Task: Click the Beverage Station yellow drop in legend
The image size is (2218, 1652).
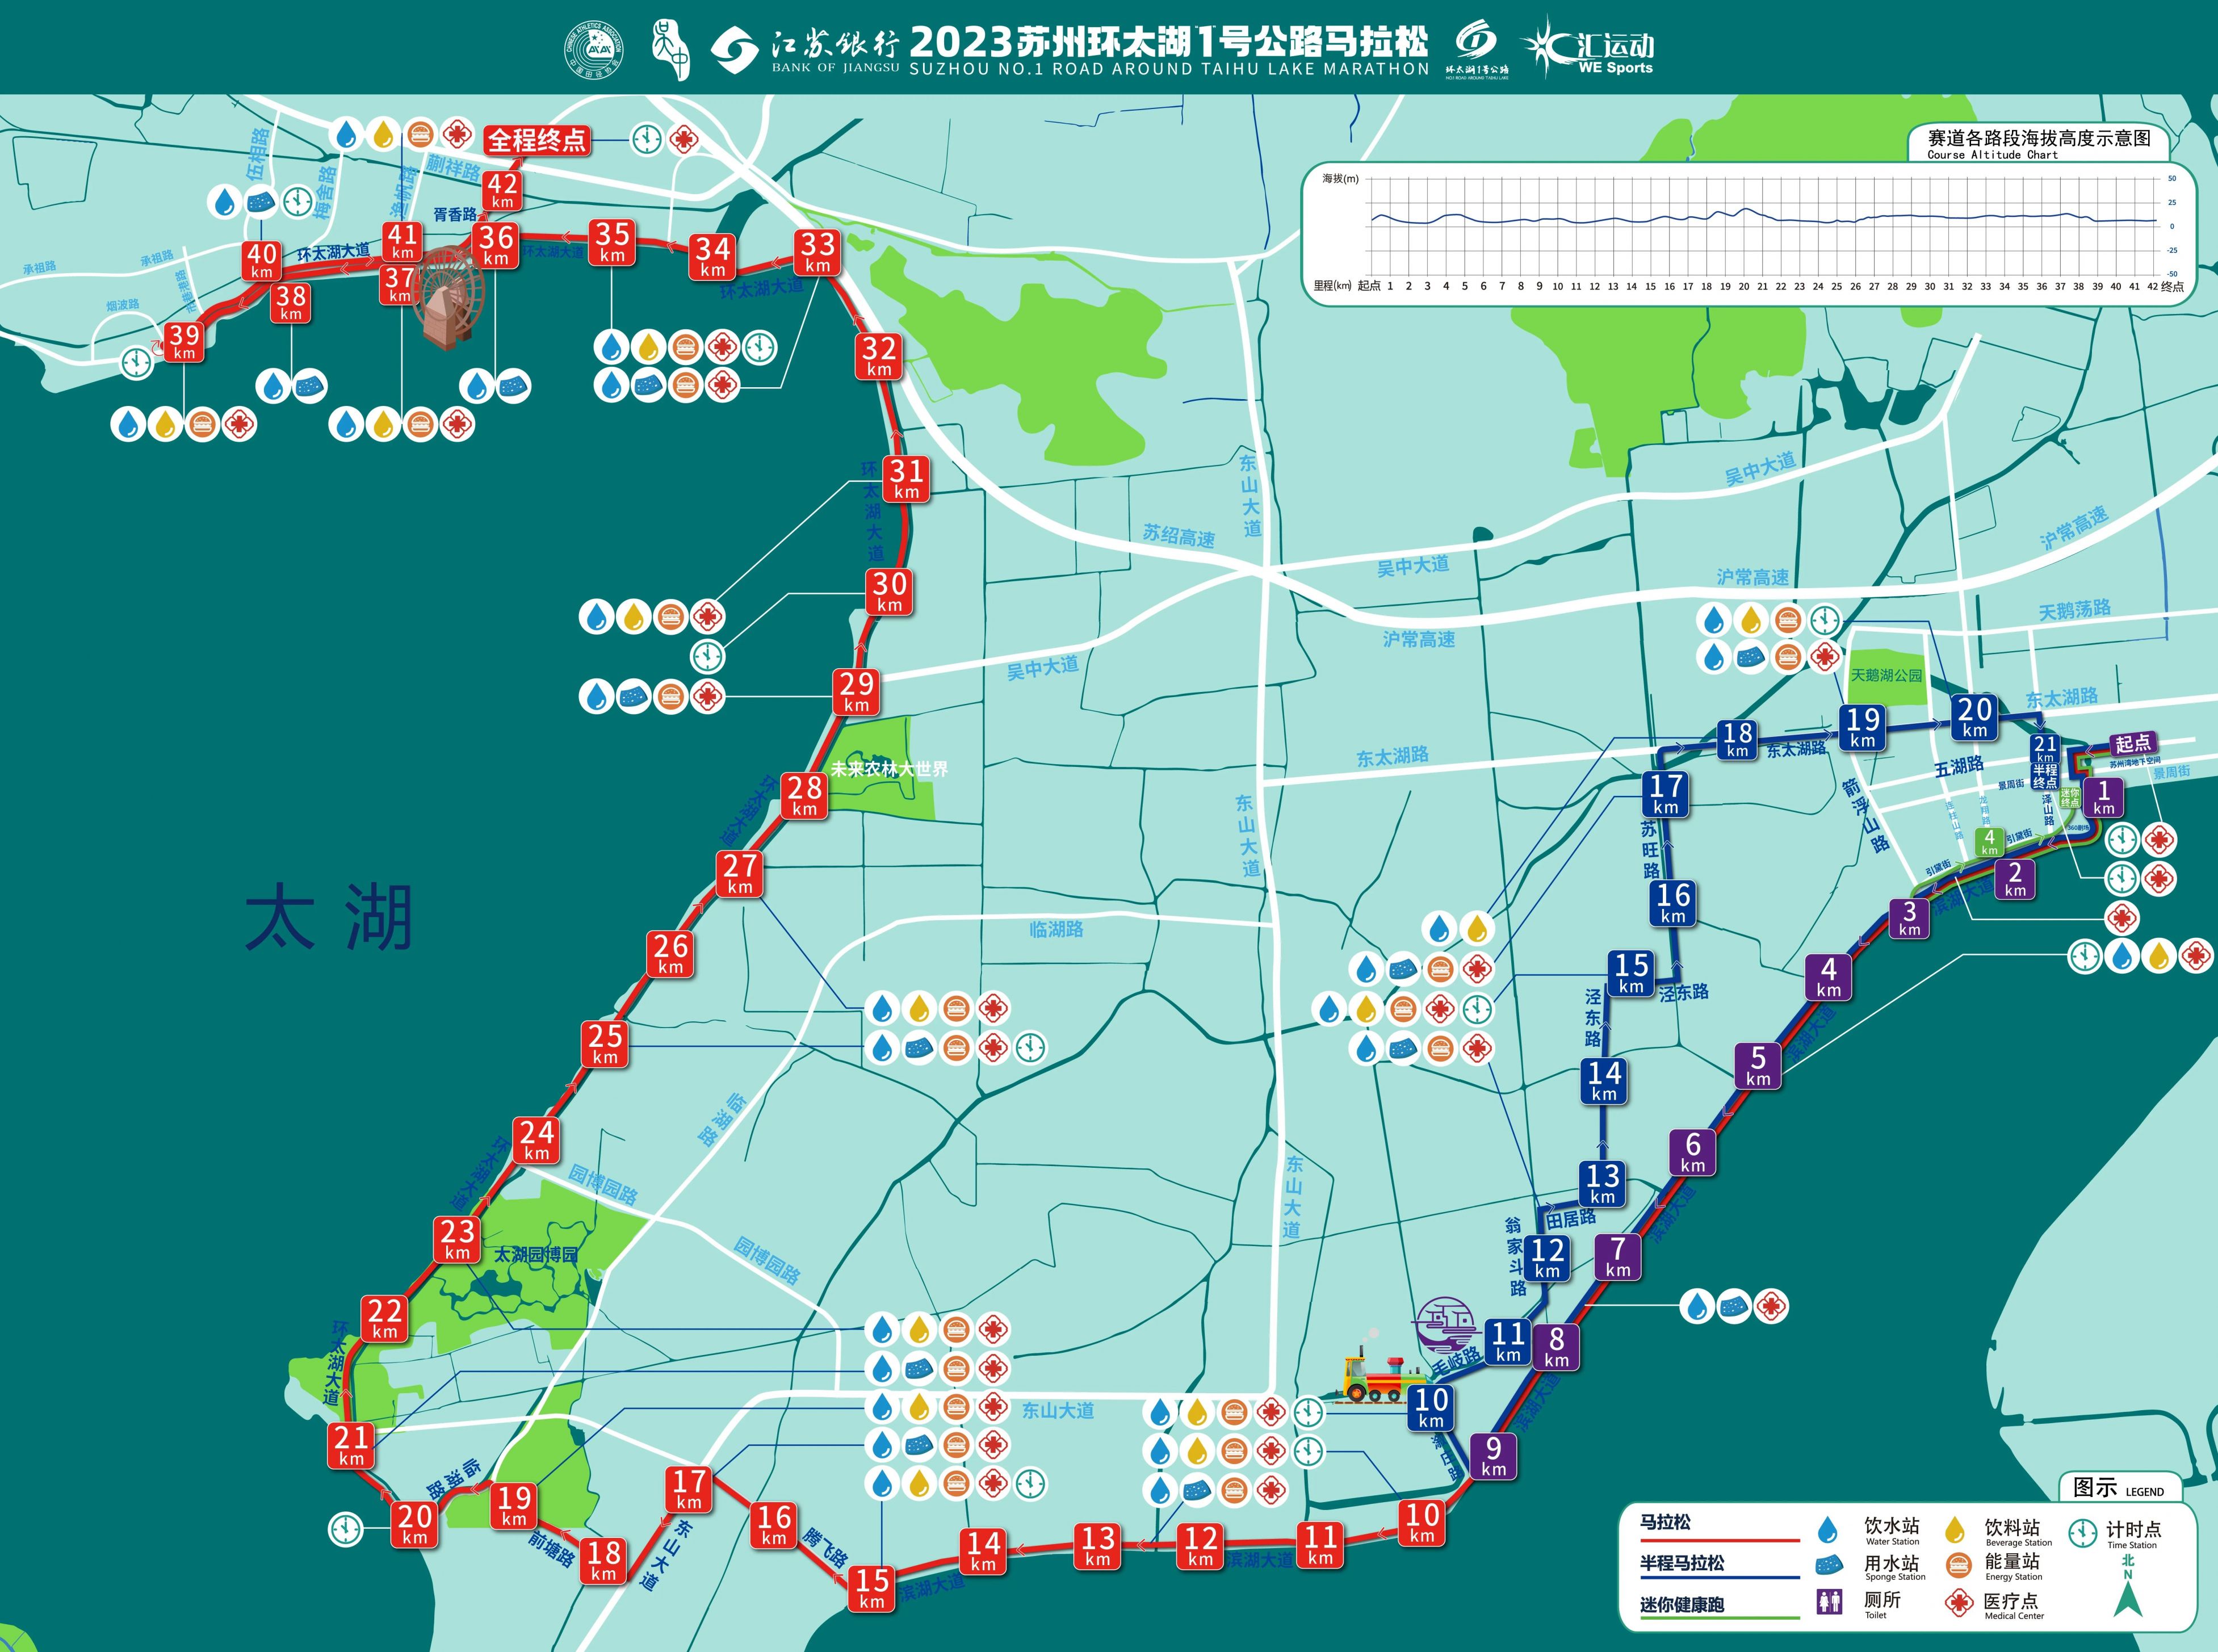Action: pyautogui.click(x=1955, y=1529)
